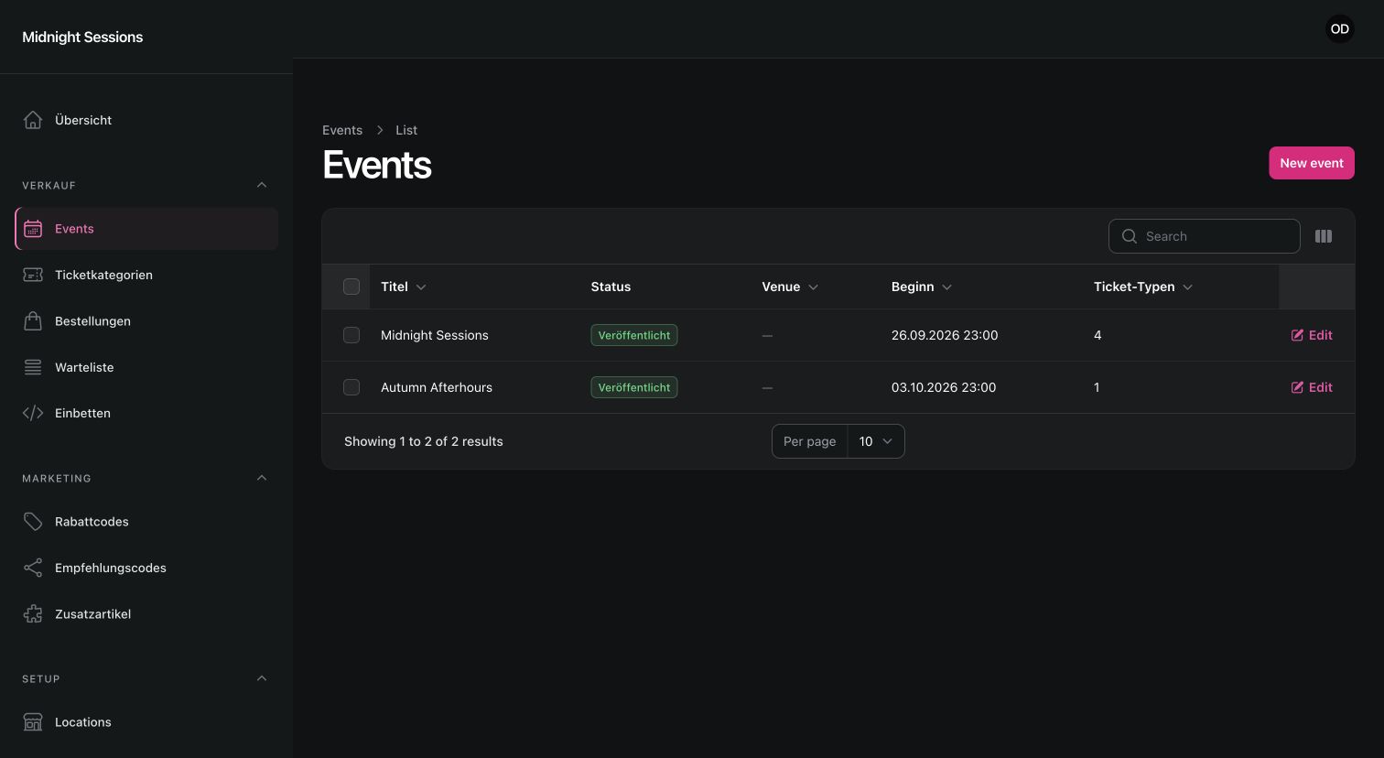The height and width of the screenshot is (758, 1384).
Task: Go to Bestellungen in the sidebar
Action: tap(146, 321)
